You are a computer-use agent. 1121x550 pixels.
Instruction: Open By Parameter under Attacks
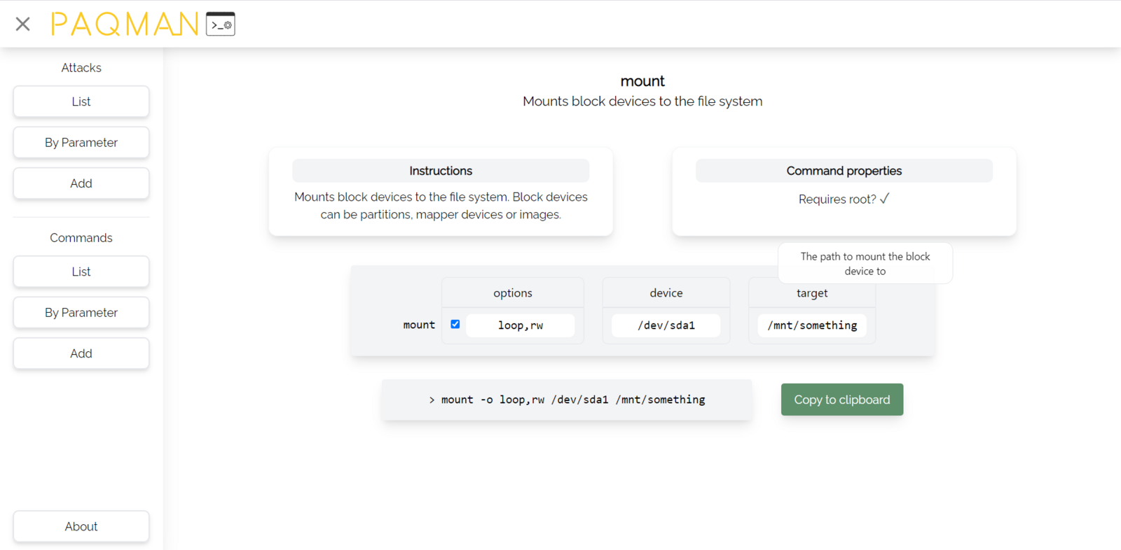[x=81, y=143]
